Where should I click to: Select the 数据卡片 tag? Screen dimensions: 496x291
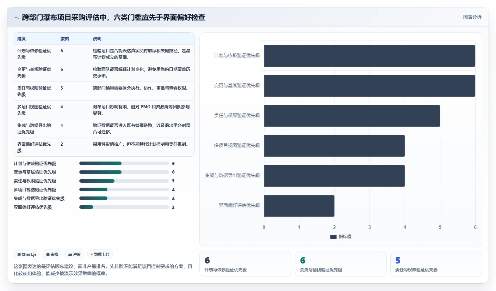[x=100, y=254]
